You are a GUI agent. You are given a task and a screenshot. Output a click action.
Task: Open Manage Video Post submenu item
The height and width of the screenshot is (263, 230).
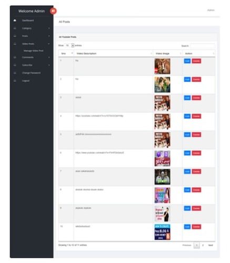(33, 50)
